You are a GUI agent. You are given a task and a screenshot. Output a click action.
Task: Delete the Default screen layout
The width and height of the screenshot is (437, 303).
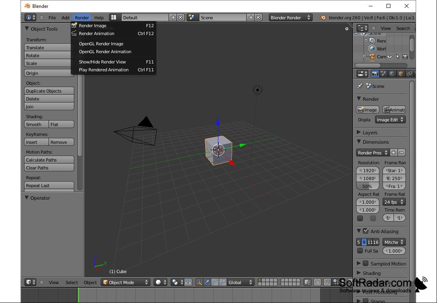point(180,17)
